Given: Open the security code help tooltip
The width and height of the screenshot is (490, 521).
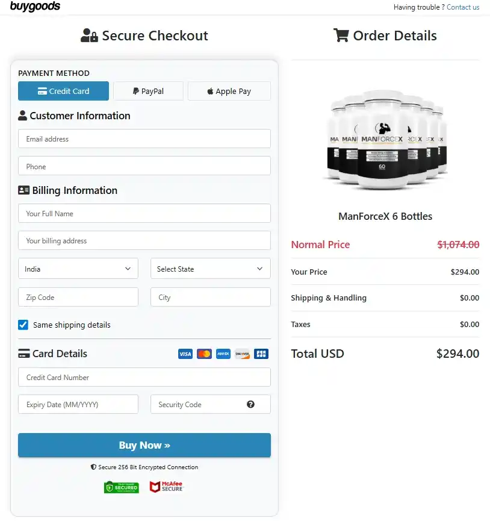Looking at the screenshot, I should click(x=251, y=404).
